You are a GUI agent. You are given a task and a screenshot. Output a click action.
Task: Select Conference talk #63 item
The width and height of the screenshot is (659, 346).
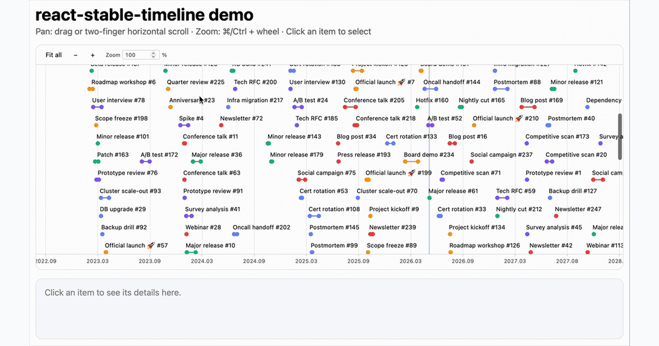pyautogui.click(x=212, y=172)
